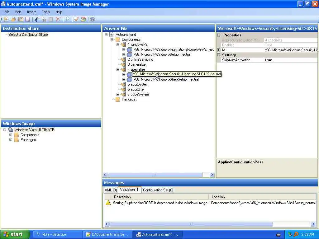Image resolution: width=319 pixels, height=239 pixels.
Task: Select the 5 auditSystem pass
Action: 138,84
